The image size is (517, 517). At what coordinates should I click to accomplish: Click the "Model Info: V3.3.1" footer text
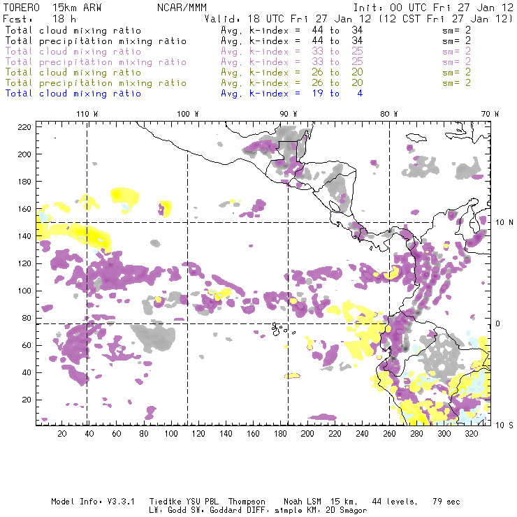[x=93, y=502]
